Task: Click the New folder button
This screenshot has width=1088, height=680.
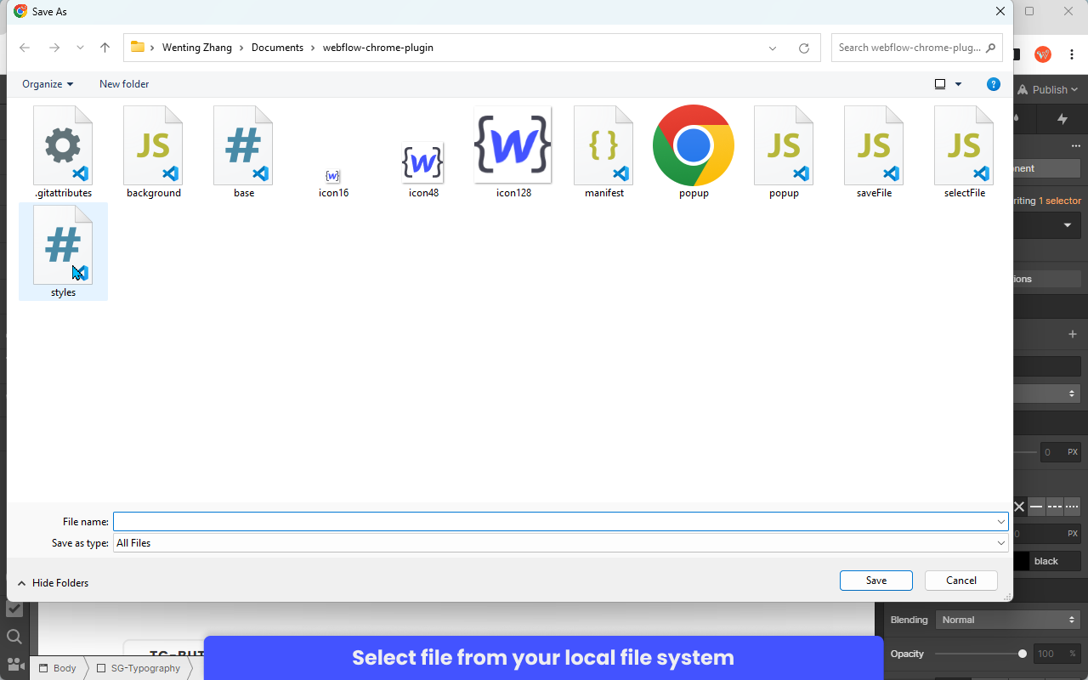Action: (x=123, y=84)
